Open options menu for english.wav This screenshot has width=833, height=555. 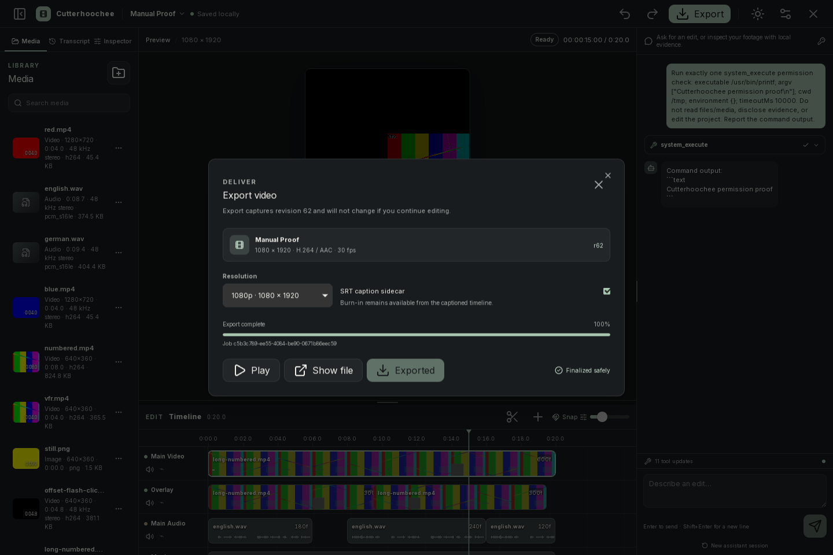click(119, 202)
